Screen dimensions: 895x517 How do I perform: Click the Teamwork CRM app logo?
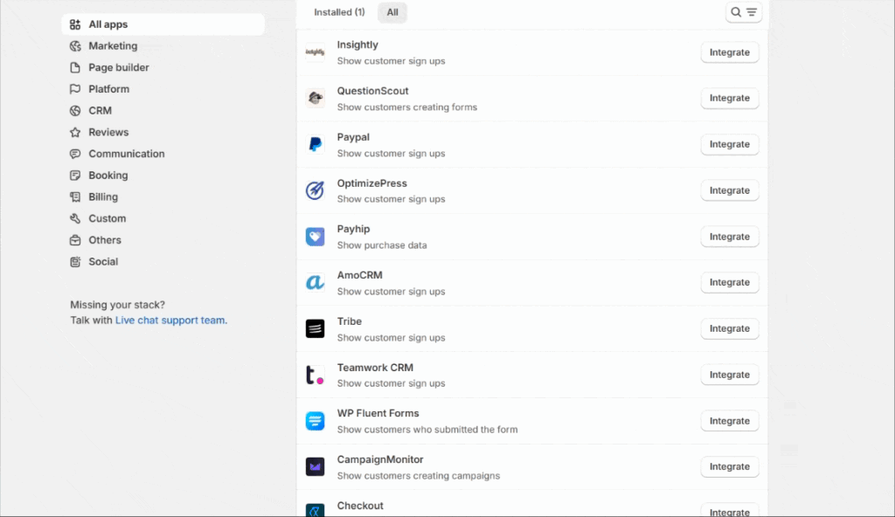click(315, 375)
